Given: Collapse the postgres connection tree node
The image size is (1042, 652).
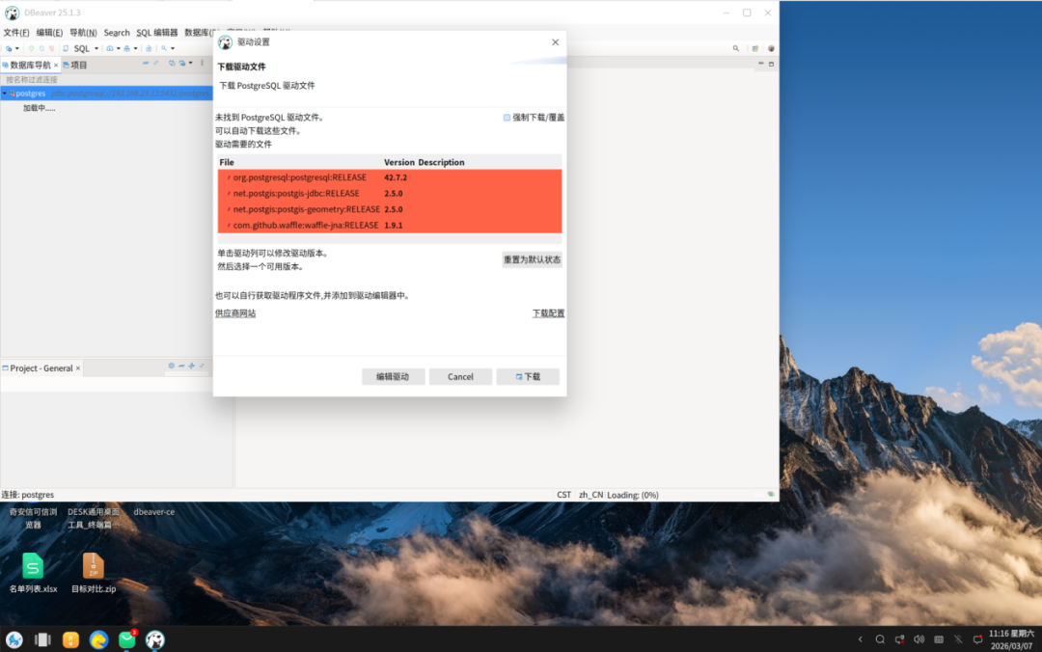Looking at the screenshot, I should 5,94.
